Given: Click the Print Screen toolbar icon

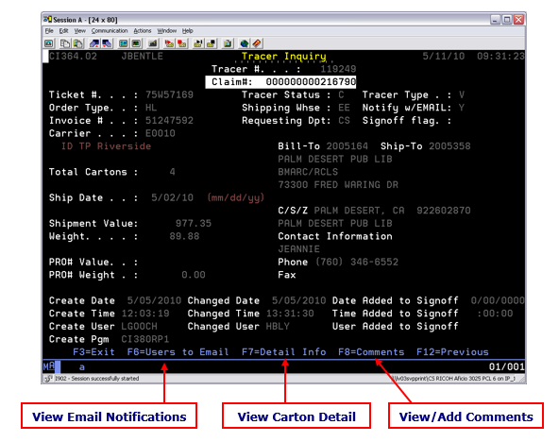Looking at the screenshot, I should tap(49, 43).
